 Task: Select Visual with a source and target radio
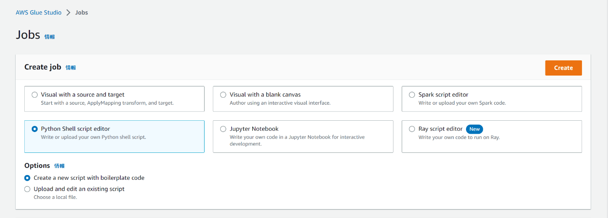35,95
